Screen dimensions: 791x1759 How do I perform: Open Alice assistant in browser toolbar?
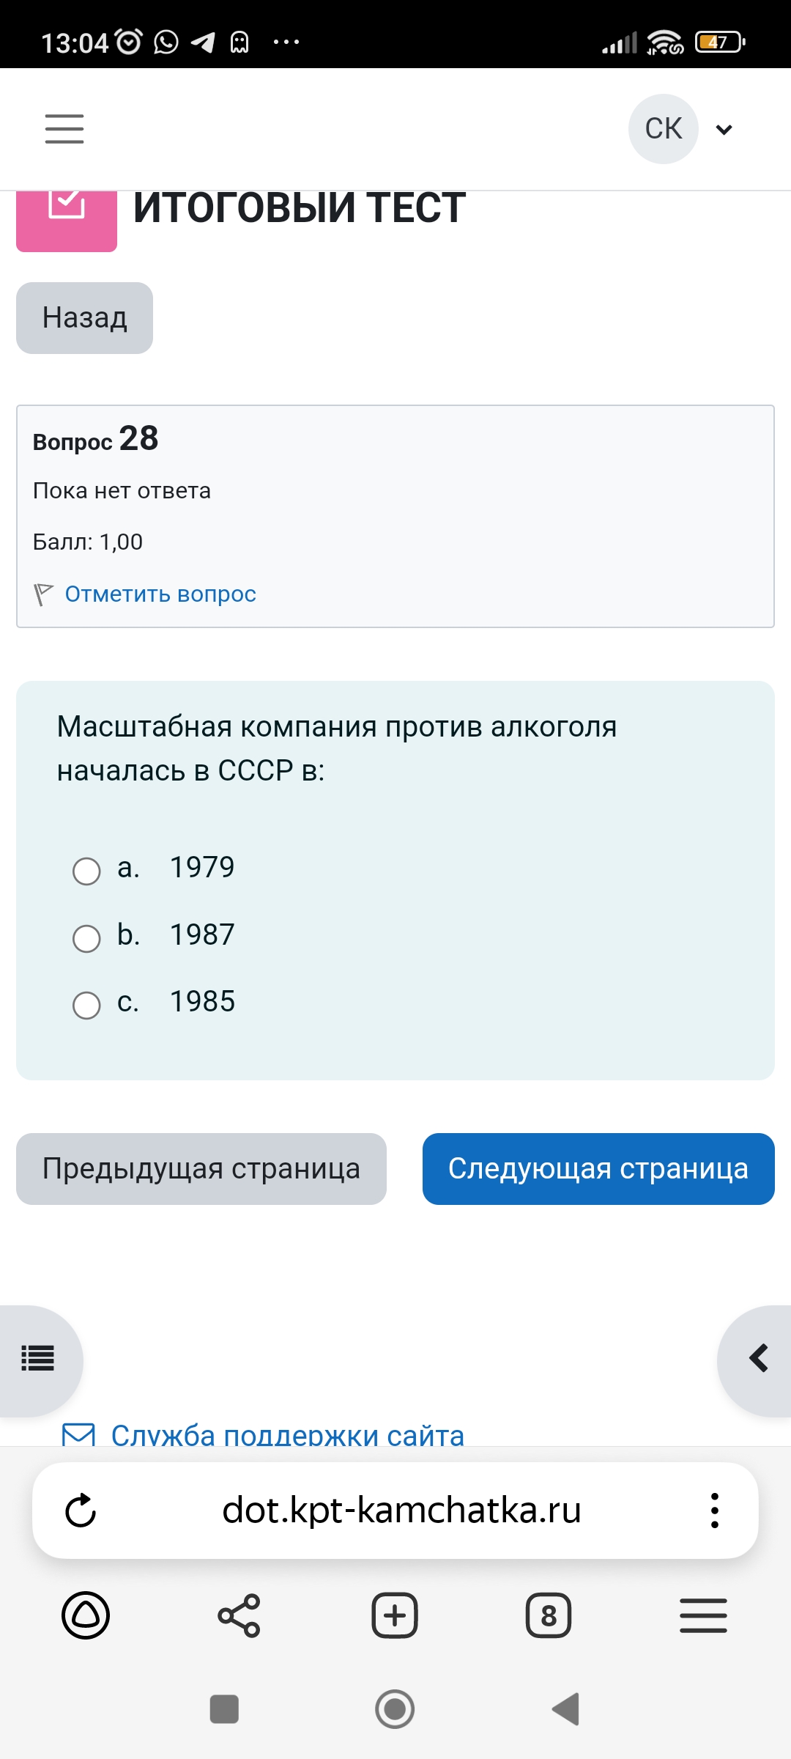click(86, 1615)
